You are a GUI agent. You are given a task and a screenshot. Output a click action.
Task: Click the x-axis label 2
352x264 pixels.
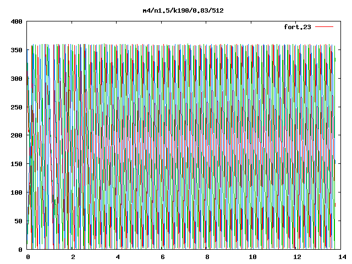tap(73, 257)
